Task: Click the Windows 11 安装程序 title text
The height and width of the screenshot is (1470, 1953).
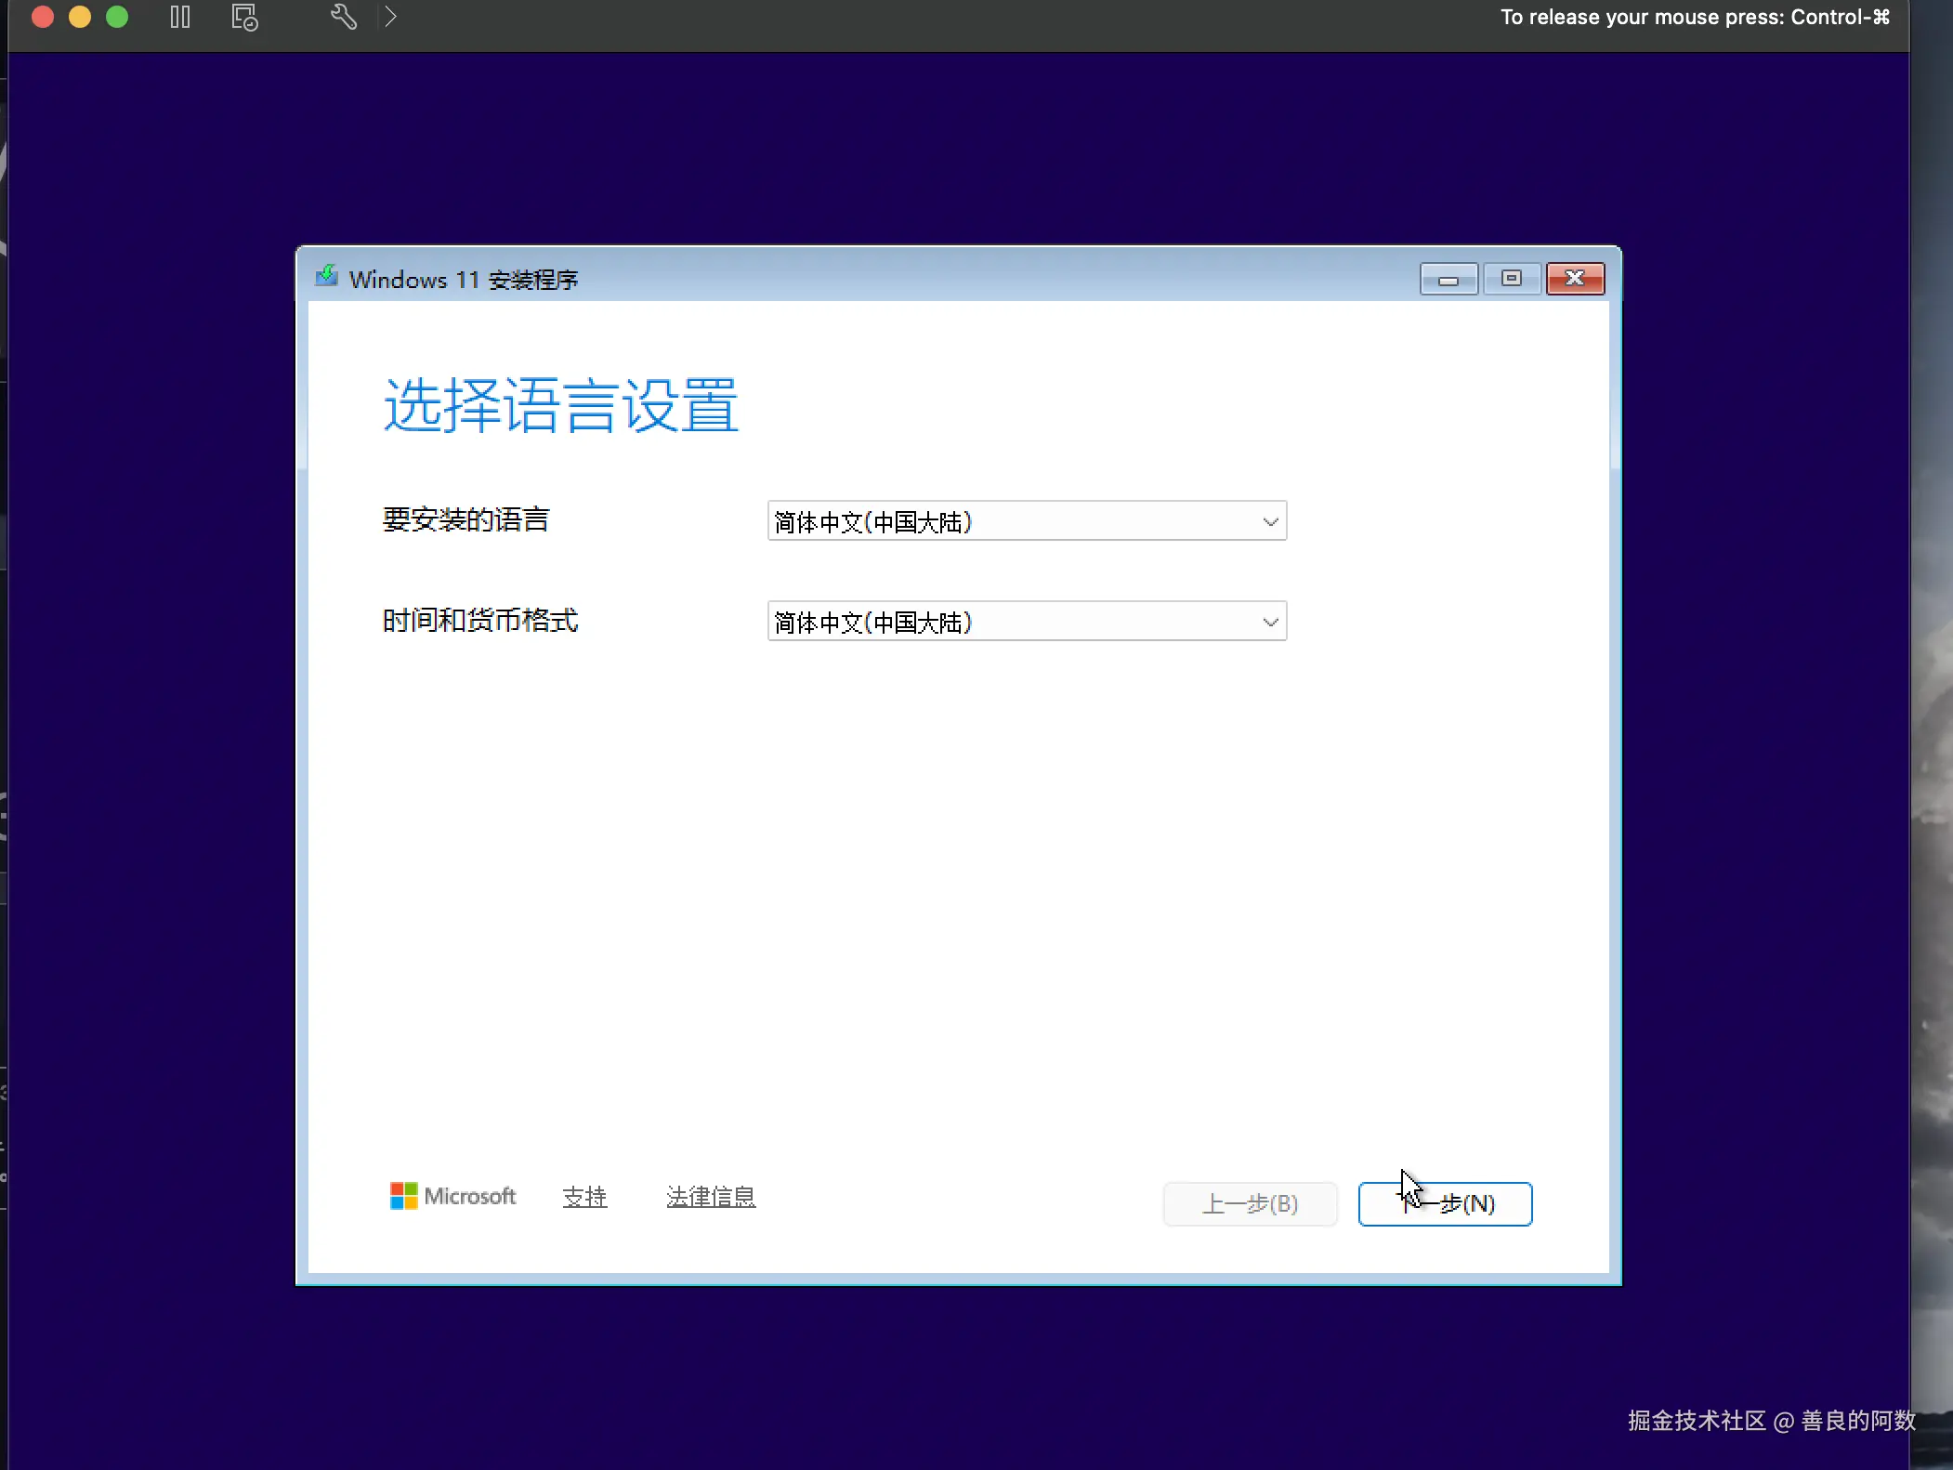Action: click(x=464, y=279)
